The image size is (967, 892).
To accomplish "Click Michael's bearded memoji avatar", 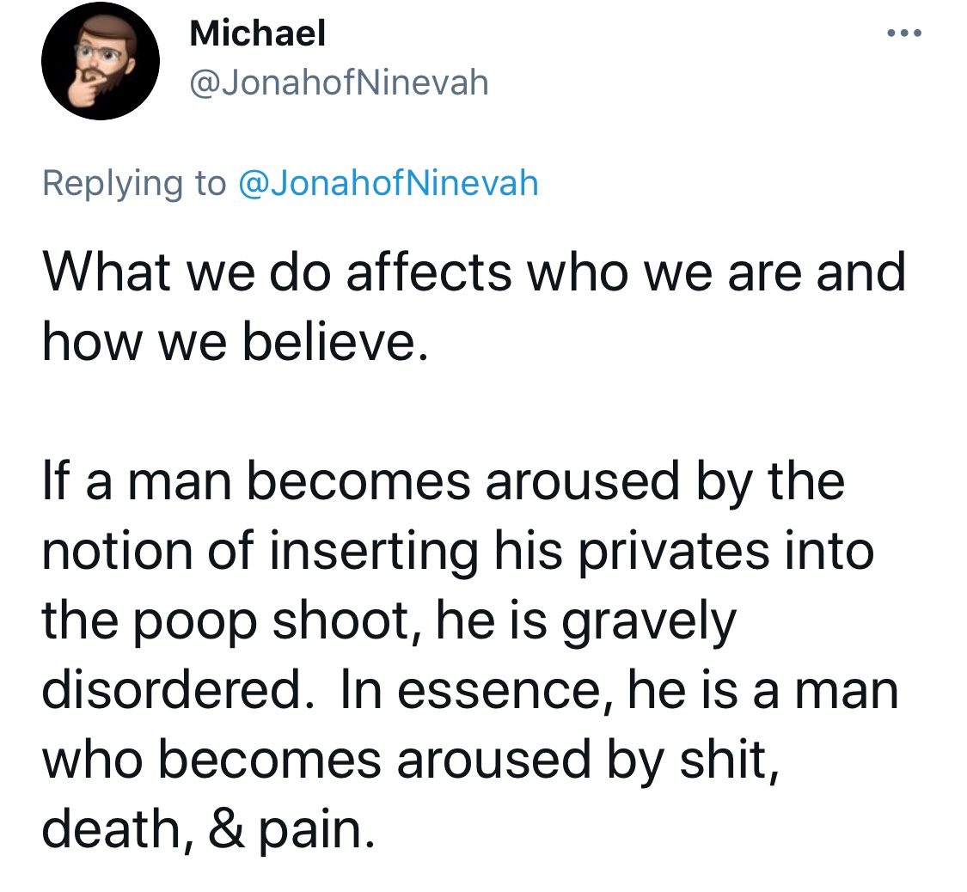I will click(x=101, y=61).
